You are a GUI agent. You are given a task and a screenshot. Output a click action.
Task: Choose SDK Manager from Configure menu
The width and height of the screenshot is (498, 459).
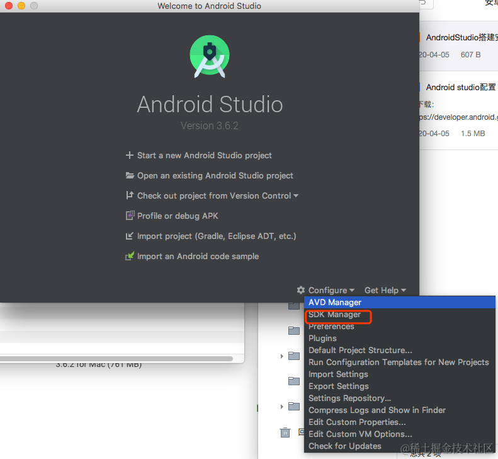tap(399, 314)
